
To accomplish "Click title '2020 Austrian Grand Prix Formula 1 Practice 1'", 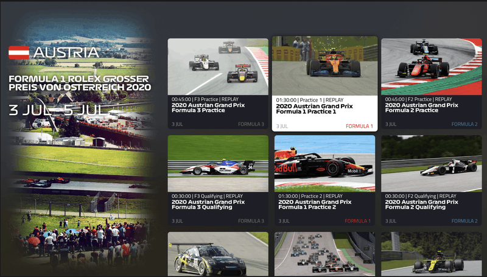I will [x=314, y=109].
